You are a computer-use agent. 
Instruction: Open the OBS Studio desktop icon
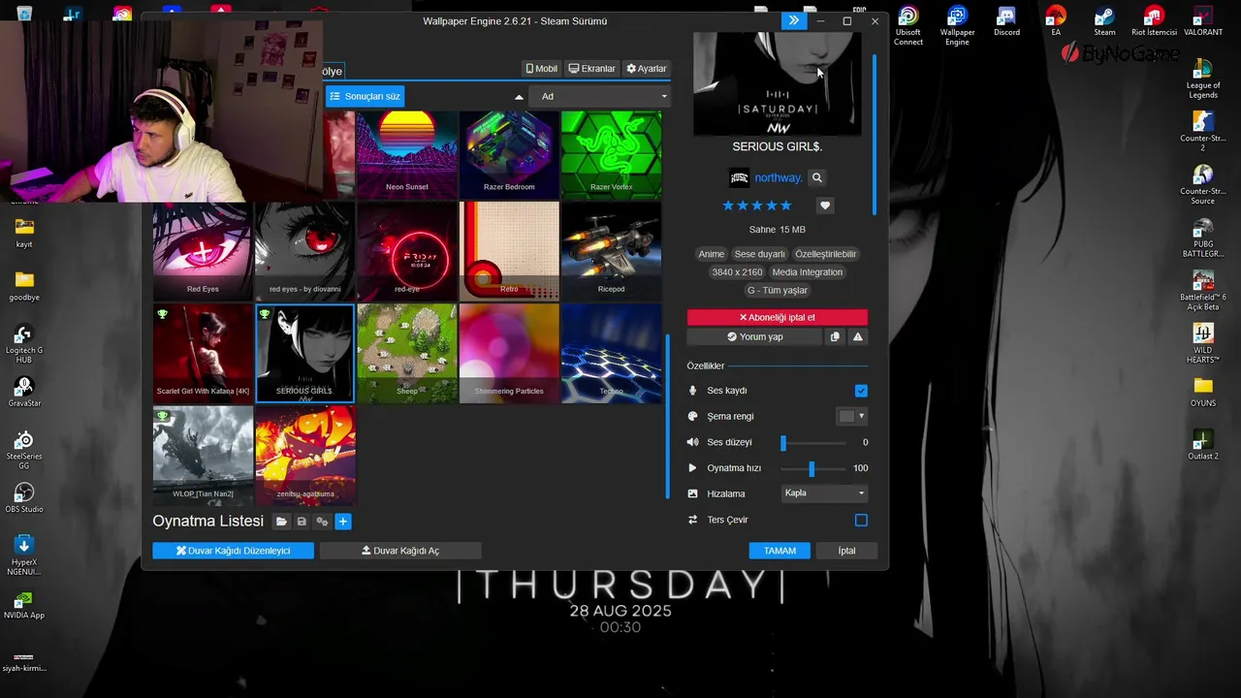tap(24, 498)
